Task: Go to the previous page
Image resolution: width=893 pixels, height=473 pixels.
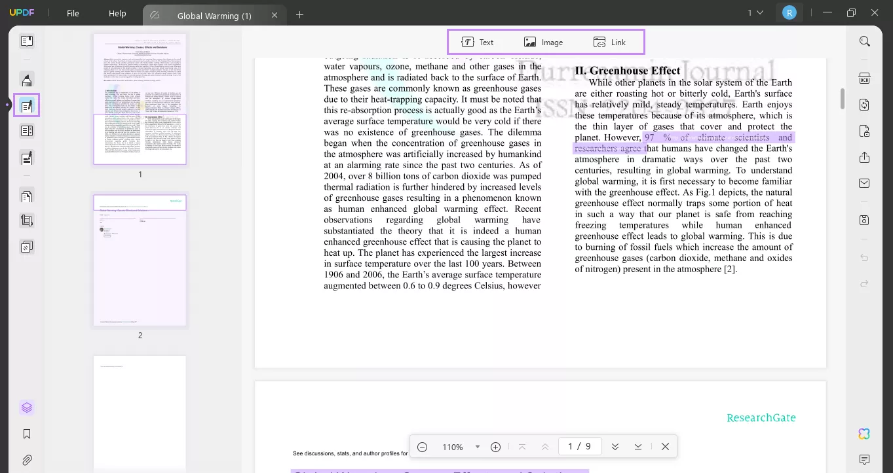Action: (545, 447)
